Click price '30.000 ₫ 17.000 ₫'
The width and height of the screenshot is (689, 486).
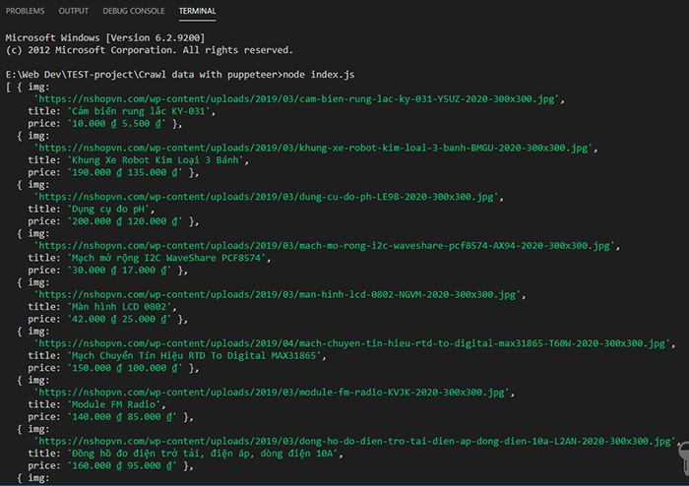click(x=119, y=270)
